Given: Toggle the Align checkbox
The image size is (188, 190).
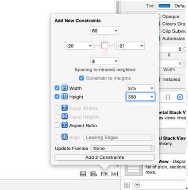Looking at the screenshot, I should (x=57, y=137).
